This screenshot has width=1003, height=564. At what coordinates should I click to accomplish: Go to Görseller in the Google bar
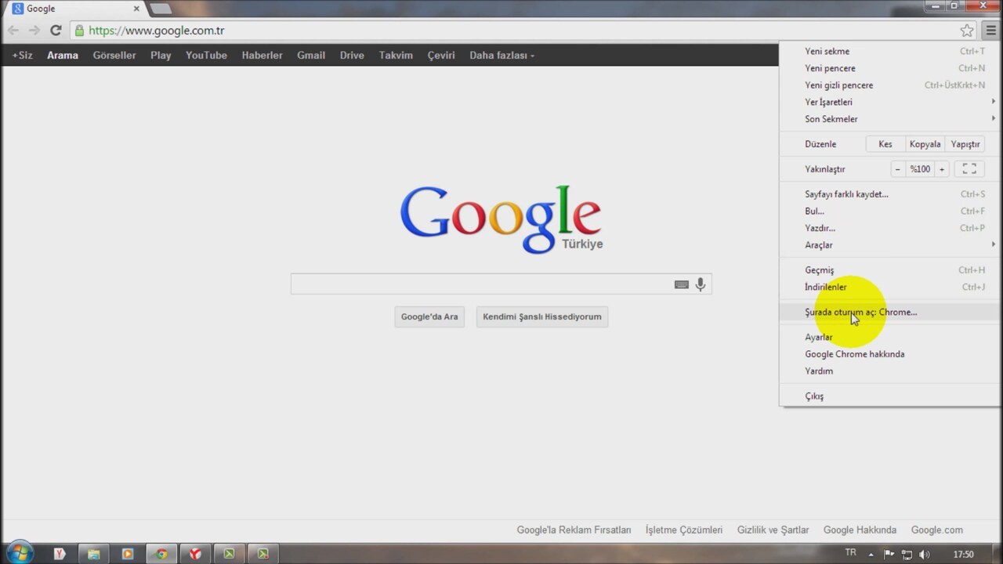114,56
